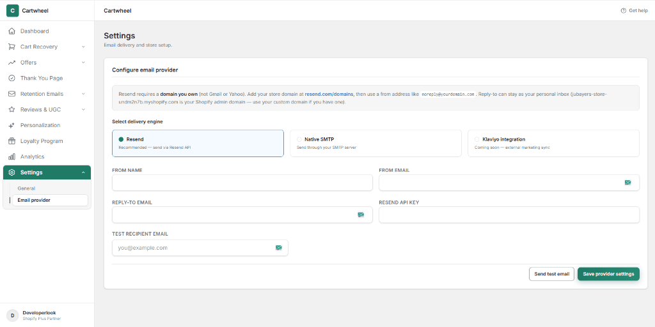Image resolution: width=655 pixels, height=327 pixels.
Task: Click the Cart Recovery cart icon
Action: point(12,47)
